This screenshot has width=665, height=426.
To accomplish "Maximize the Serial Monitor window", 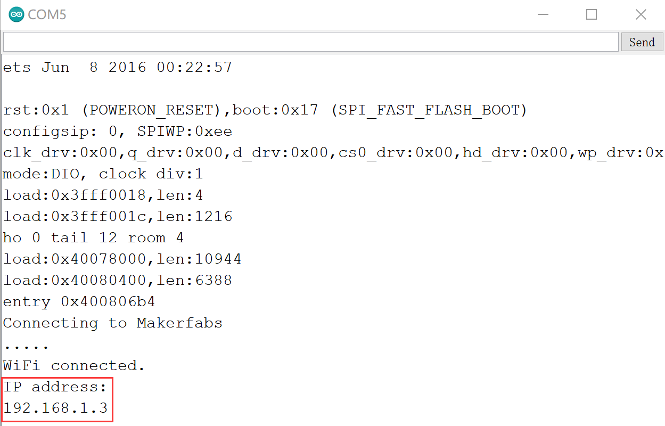I will click(x=591, y=14).
